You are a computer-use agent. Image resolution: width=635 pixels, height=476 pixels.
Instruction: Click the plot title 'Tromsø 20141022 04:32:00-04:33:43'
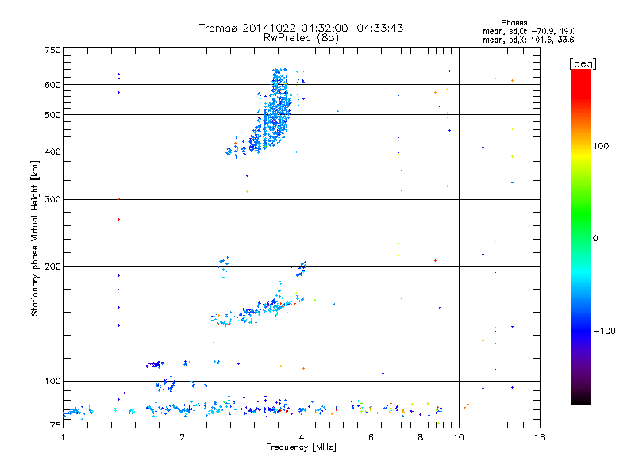301,28
